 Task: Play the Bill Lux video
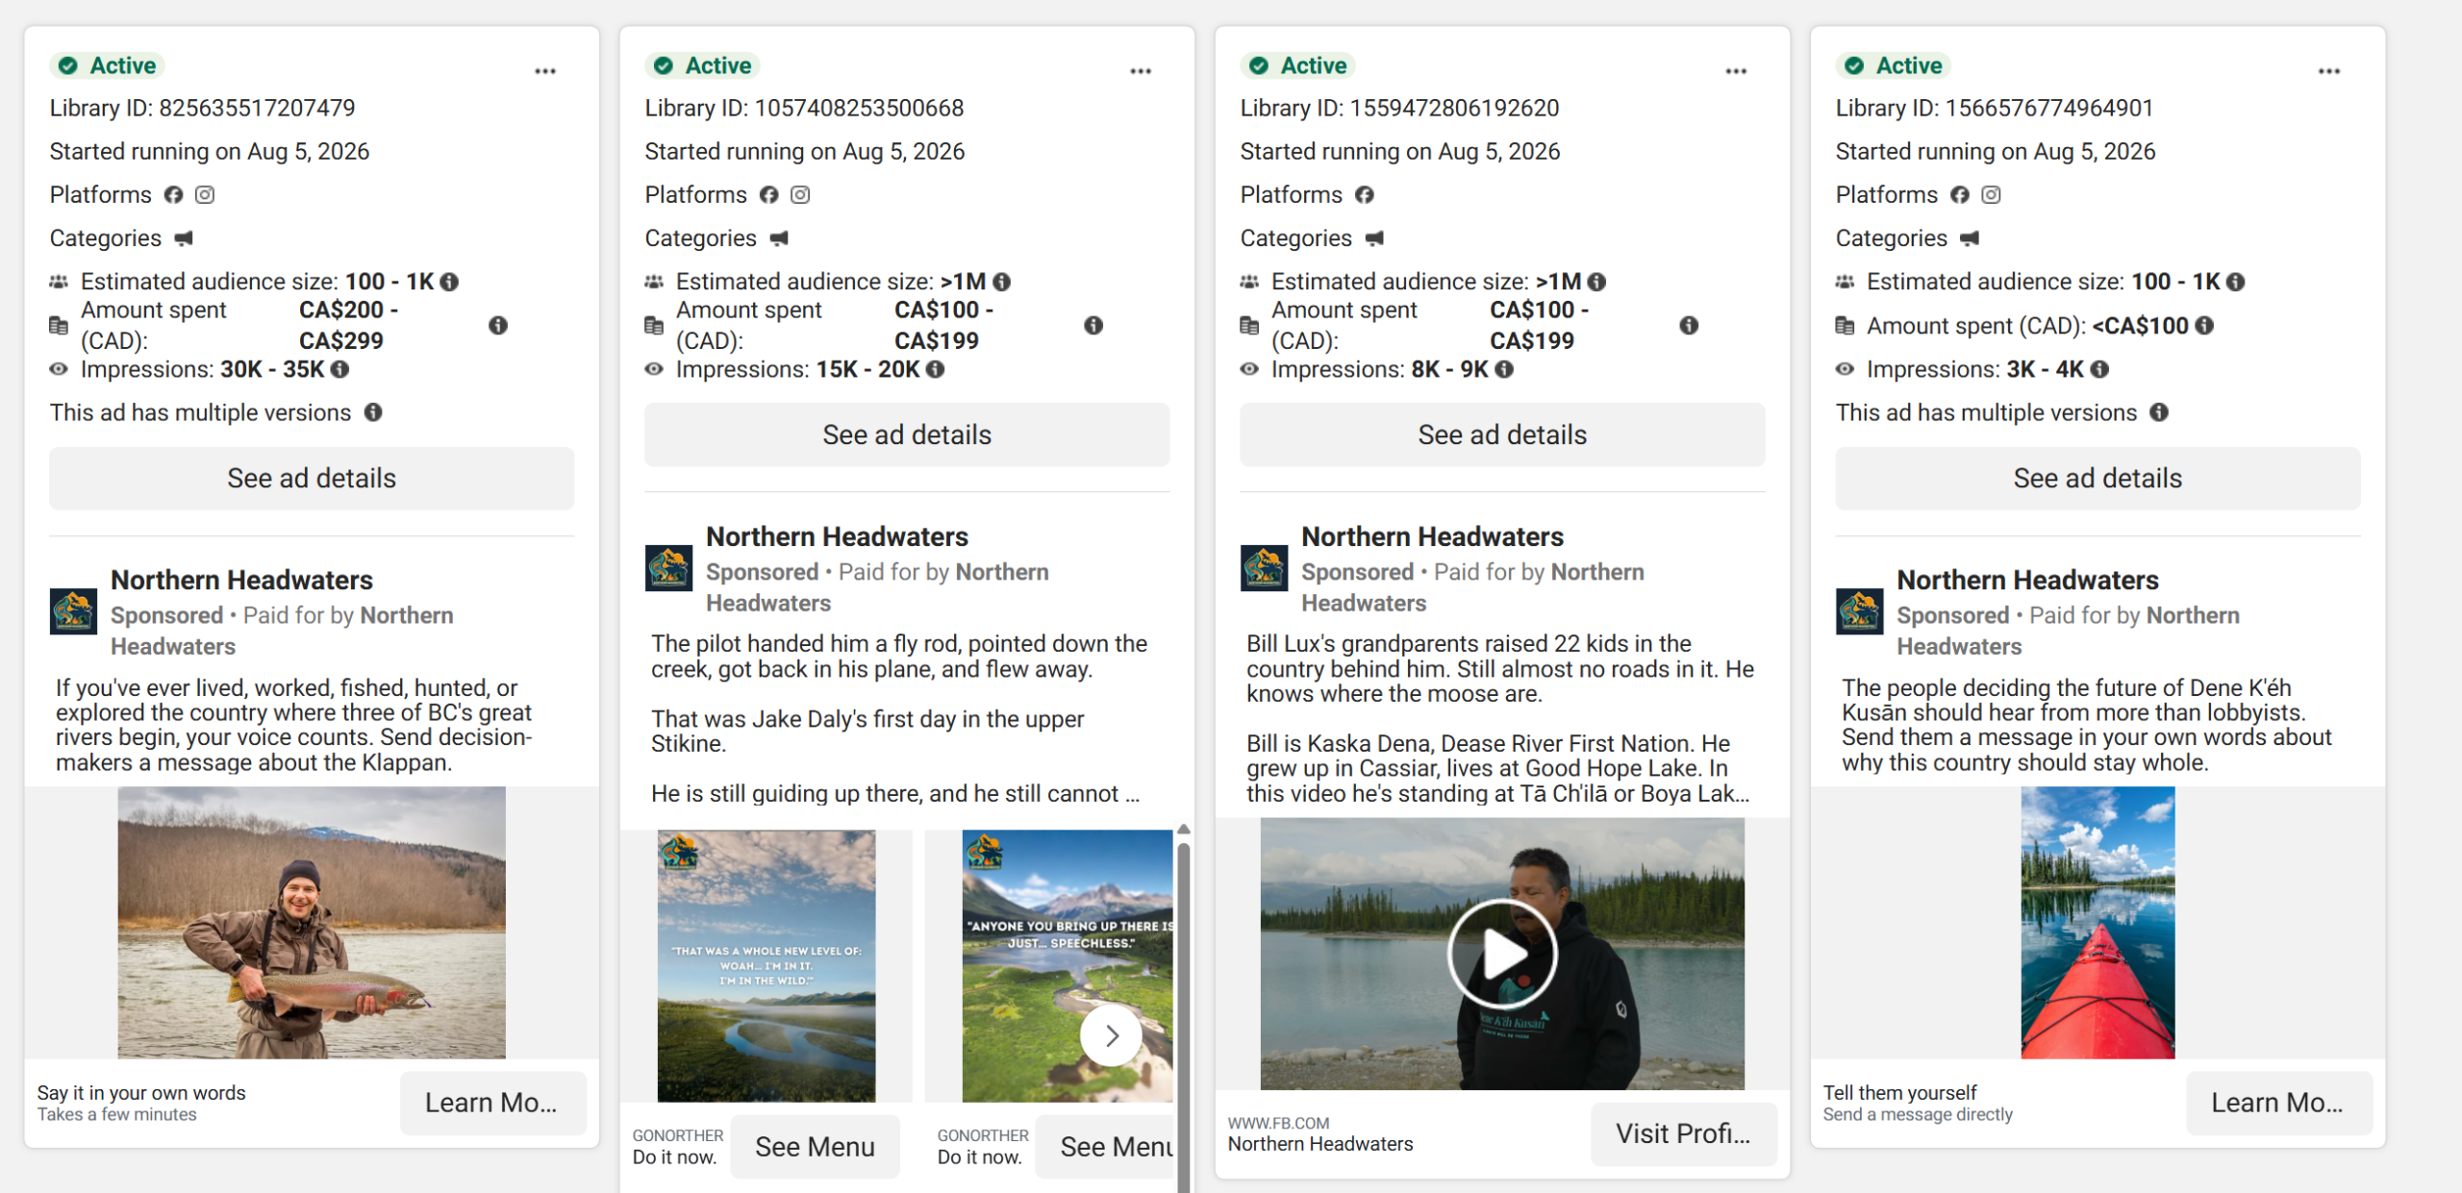pos(1502,954)
